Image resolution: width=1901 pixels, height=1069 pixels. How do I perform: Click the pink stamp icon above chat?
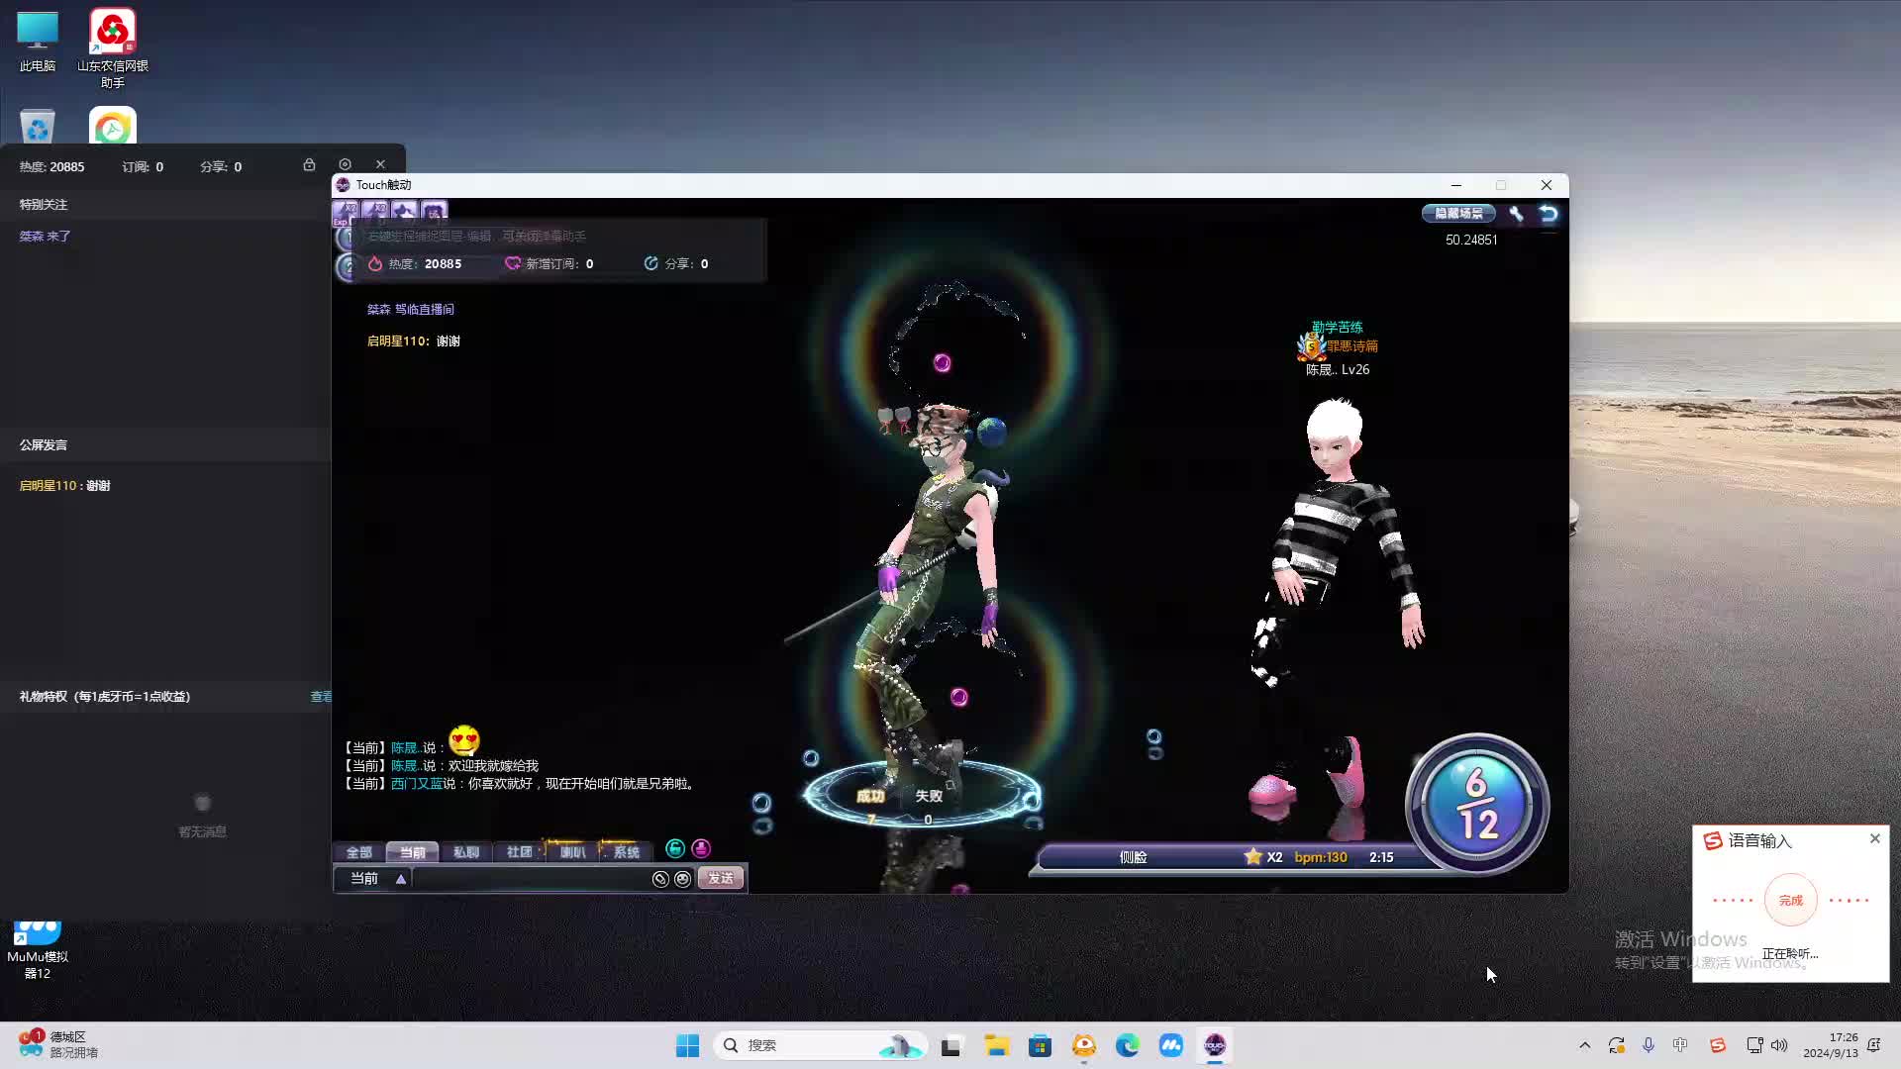[701, 848]
